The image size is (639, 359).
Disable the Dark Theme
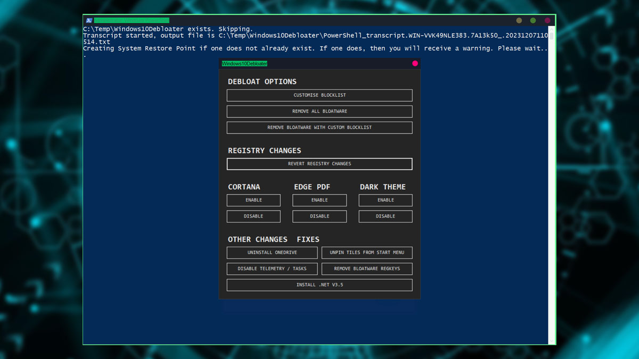(385, 216)
